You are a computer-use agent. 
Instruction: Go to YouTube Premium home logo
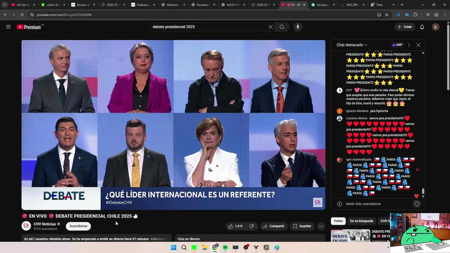coord(29,27)
